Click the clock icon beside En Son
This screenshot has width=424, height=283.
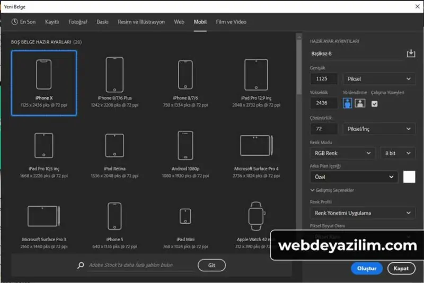click(x=15, y=22)
